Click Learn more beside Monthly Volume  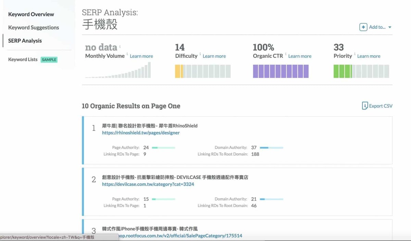pyautogui.click(x=141, y=56)
